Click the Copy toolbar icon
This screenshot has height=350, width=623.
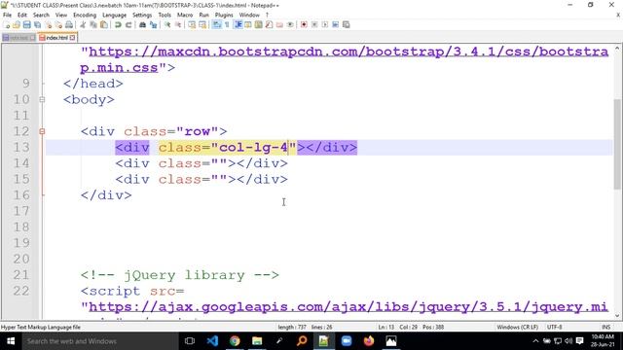coord(93,24)
